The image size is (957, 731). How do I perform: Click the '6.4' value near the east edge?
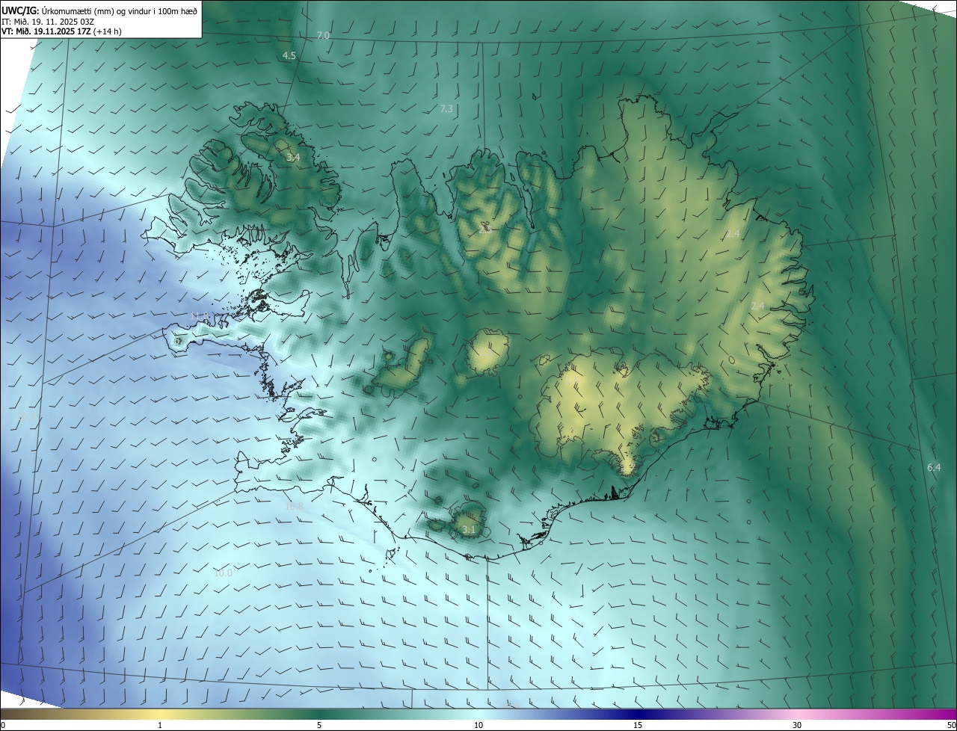tap(934, 467)
